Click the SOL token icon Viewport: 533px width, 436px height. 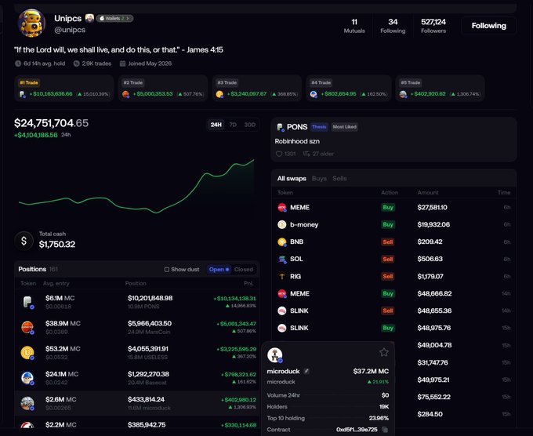click(282, 259)
